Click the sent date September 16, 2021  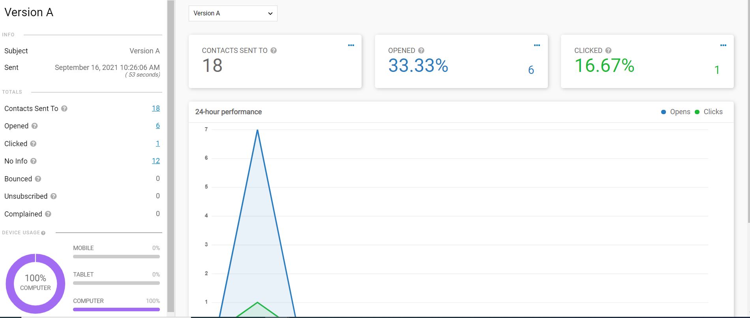tap(107, 68)
